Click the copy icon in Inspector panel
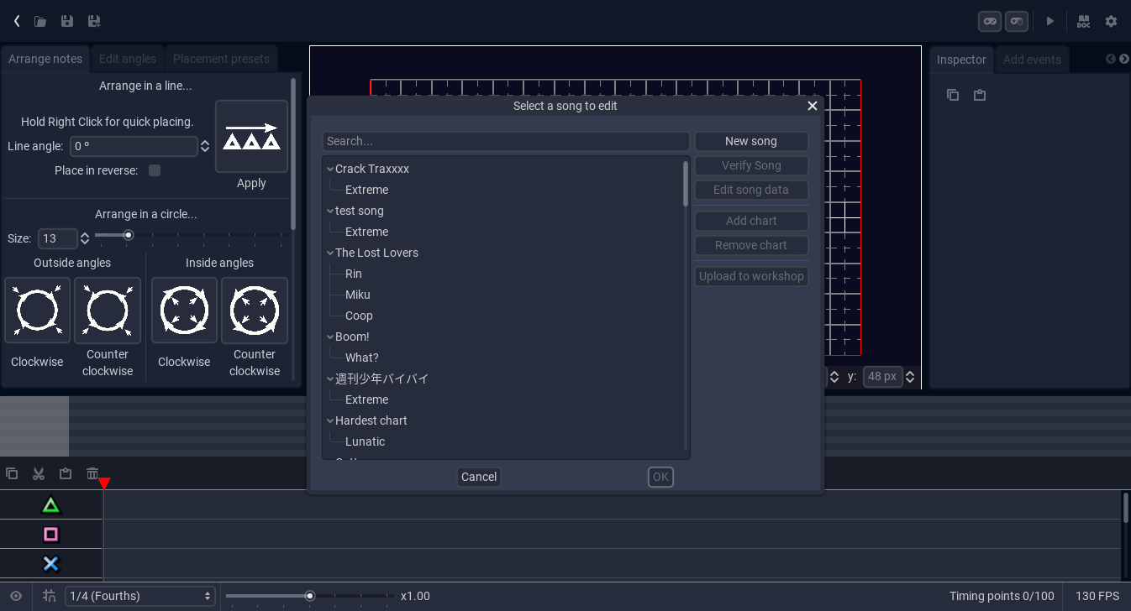 [953, 95]
